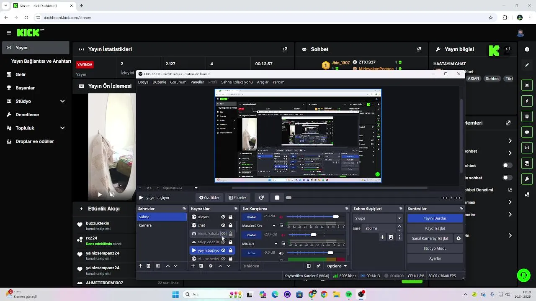Add a new source with the Kaynaklar plus icon
Image resolution: width=536 pixels, height=301 pixels.
[x=193, y=266]
